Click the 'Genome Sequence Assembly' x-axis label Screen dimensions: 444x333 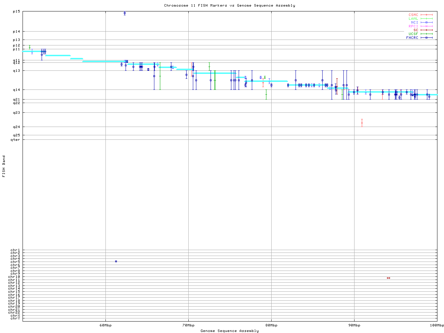tap(229, 331)
